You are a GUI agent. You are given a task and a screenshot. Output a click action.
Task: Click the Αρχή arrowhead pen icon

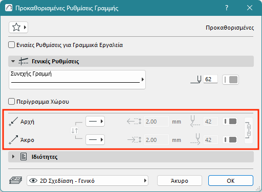point(195,121)
